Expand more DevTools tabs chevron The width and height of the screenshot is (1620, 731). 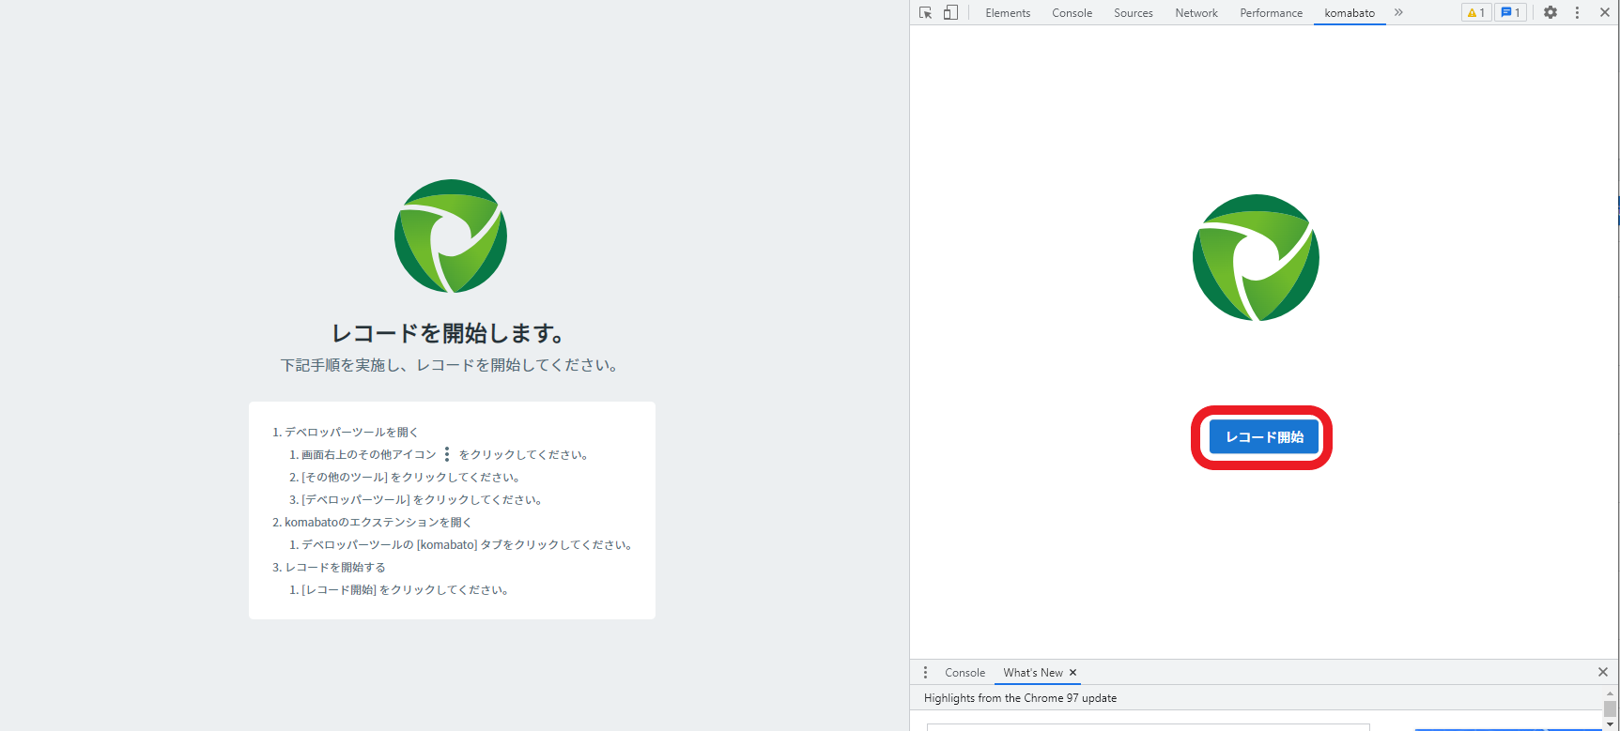click(1398, 12)
